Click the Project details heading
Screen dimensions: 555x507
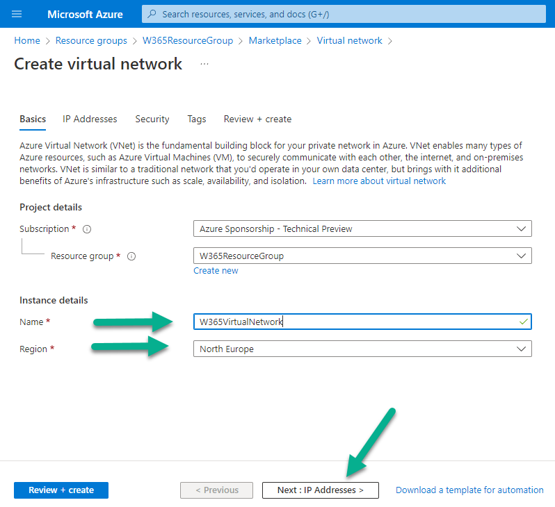click(x=51, y=207)
